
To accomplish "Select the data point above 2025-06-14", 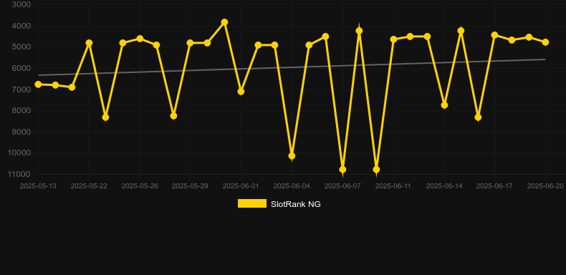I will pyautogui.click(x=444, y=105).
